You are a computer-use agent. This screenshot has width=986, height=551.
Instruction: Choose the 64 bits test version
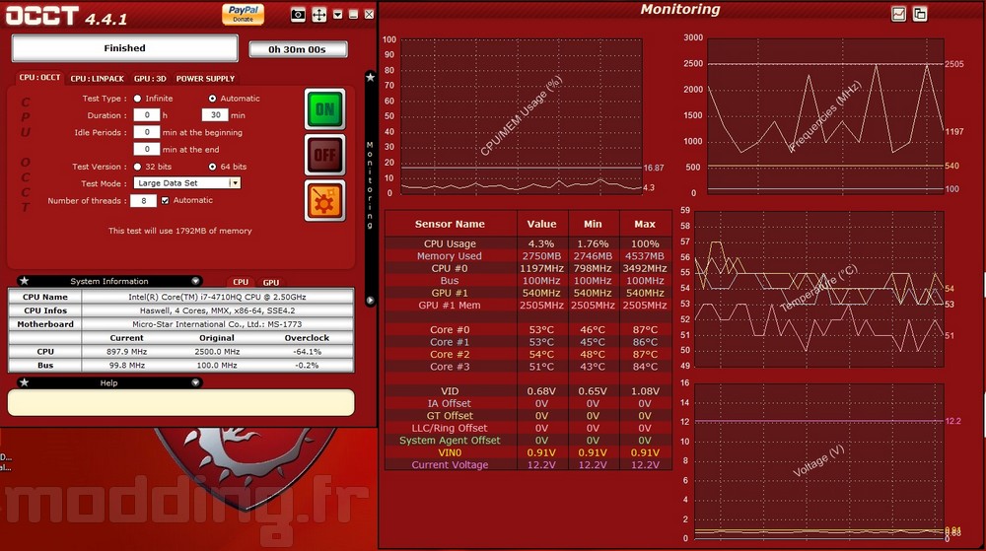[x=212, y=167]
